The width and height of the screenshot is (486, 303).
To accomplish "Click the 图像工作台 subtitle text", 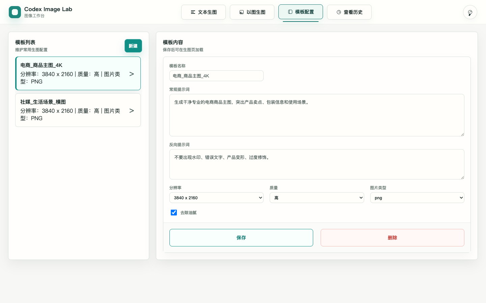I will click(x=34, y=16).
